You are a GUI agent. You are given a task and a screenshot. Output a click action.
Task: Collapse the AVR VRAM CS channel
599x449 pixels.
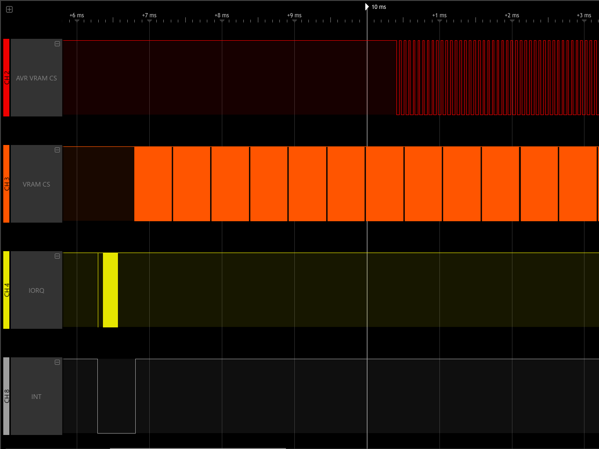point(57,44)
